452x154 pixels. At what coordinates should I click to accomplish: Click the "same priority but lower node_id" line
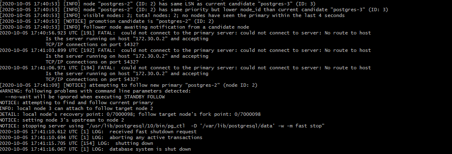click(x=194, y=10)
